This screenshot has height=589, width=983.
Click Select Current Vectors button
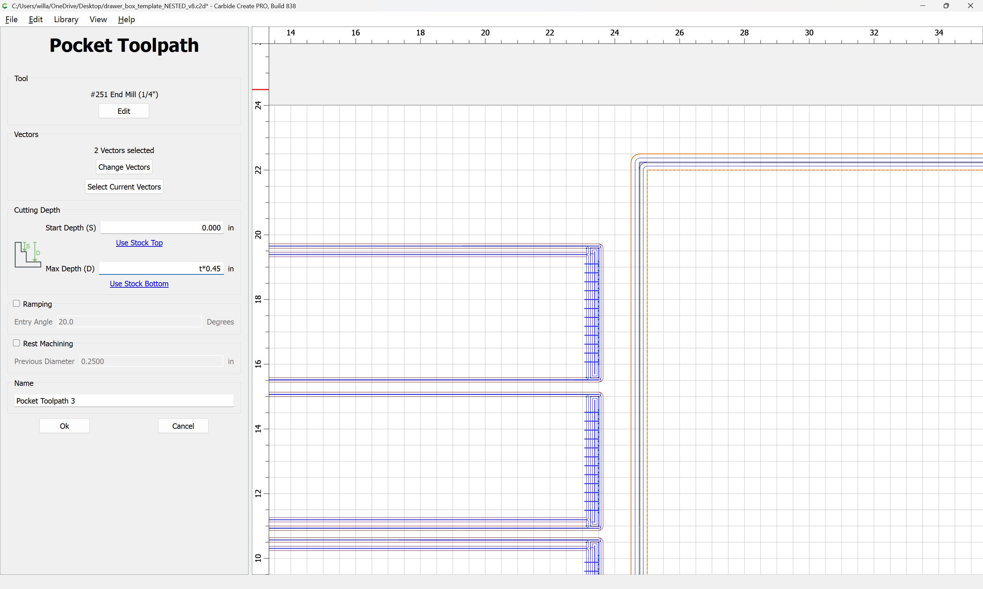coord(124,187)
